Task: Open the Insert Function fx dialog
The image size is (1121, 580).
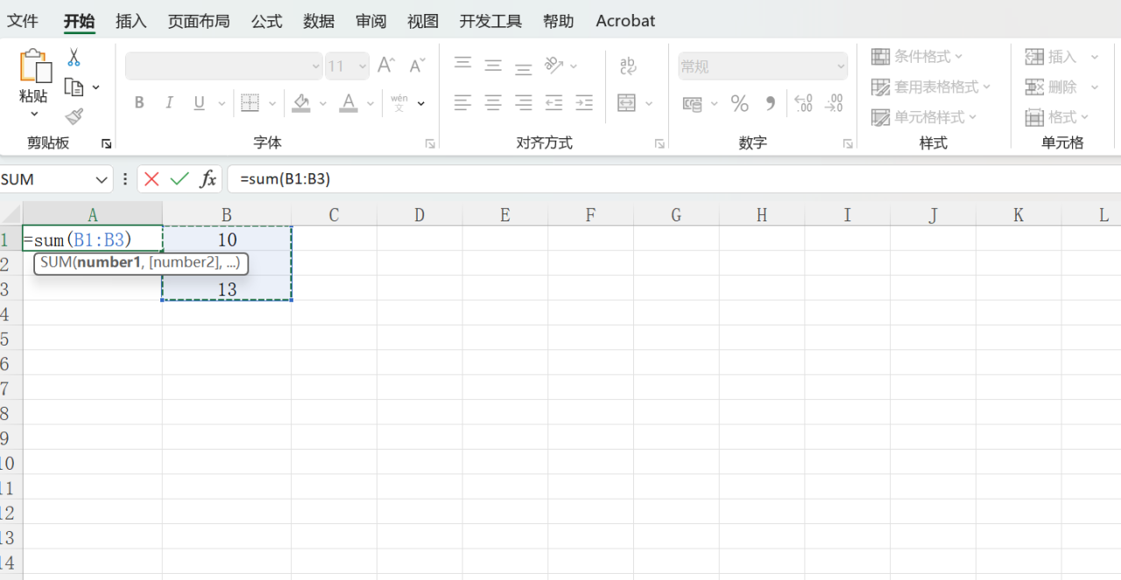Action: (208, 179)
